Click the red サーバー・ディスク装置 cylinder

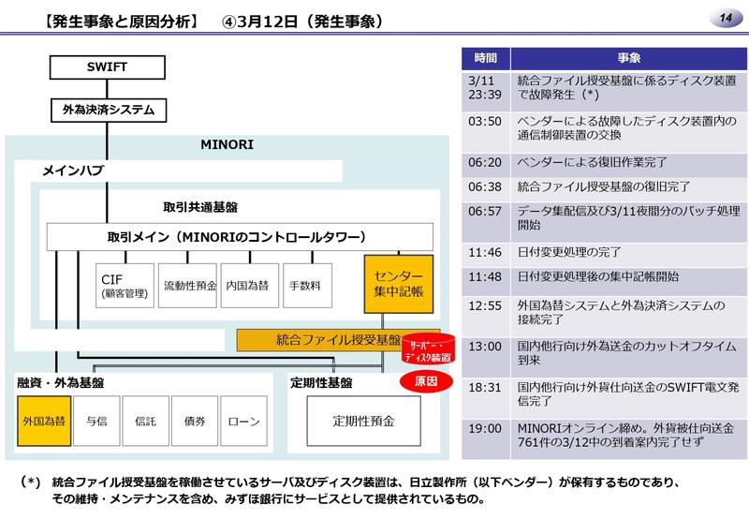point(428,349)
